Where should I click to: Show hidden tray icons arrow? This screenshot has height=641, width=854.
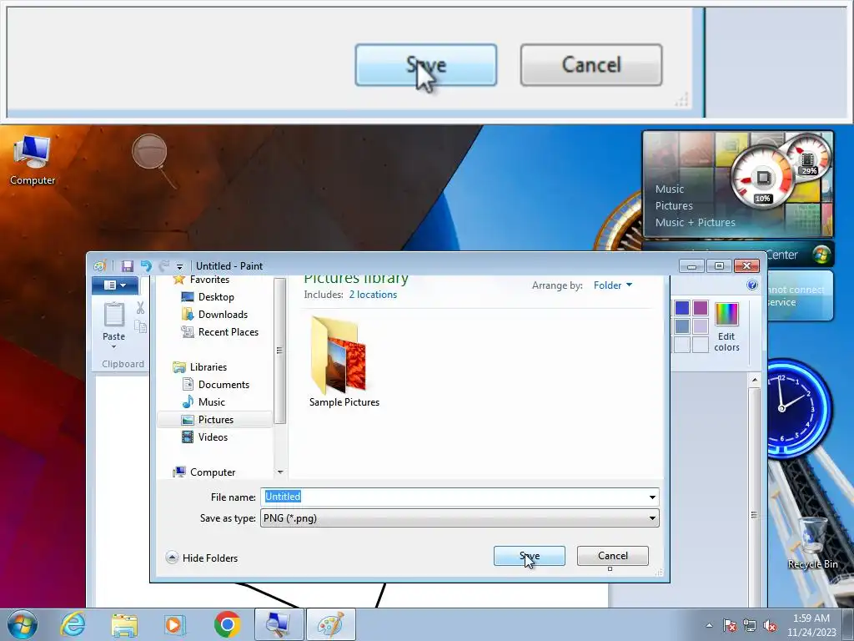709,625
